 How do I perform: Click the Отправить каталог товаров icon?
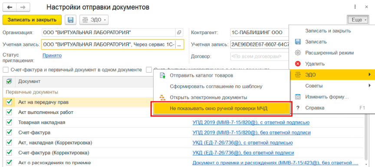[163, 76]
